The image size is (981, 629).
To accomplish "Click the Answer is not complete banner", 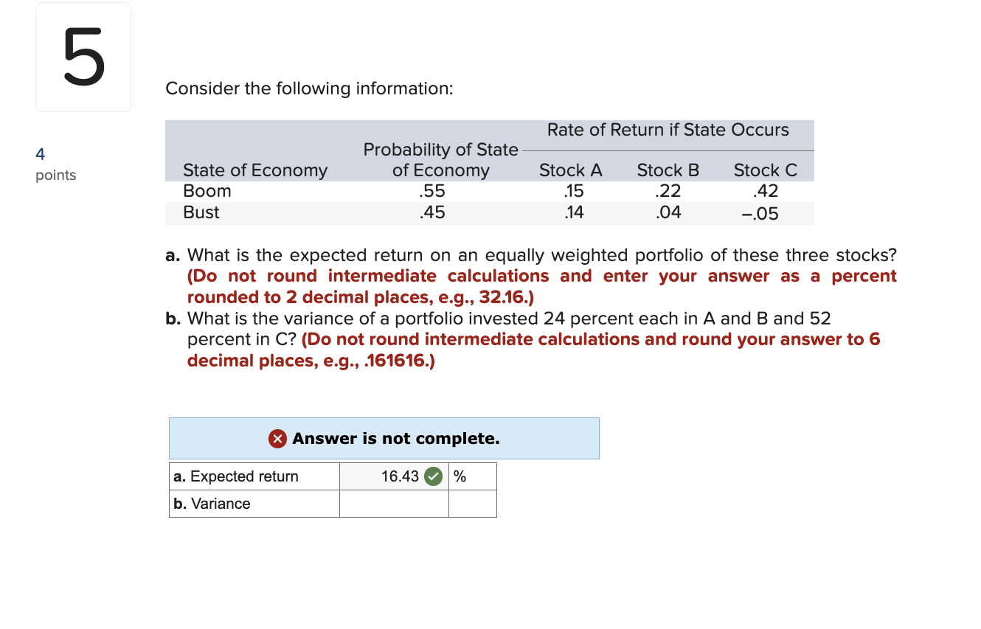I will pos(384,438).
